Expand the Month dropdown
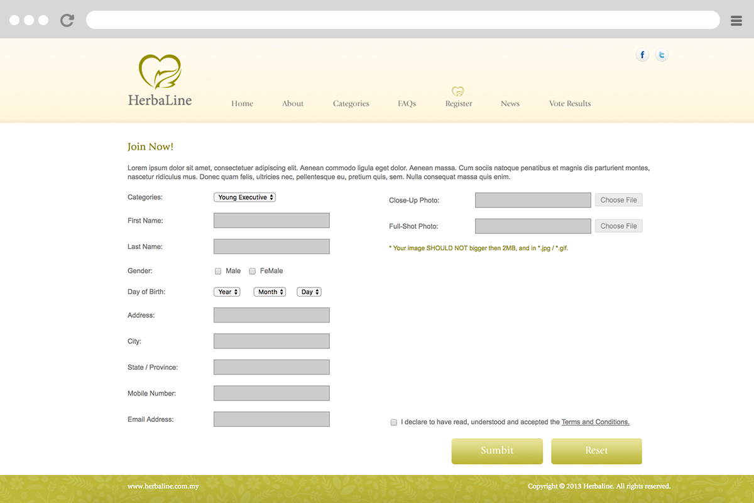 [x=270, y=292]
